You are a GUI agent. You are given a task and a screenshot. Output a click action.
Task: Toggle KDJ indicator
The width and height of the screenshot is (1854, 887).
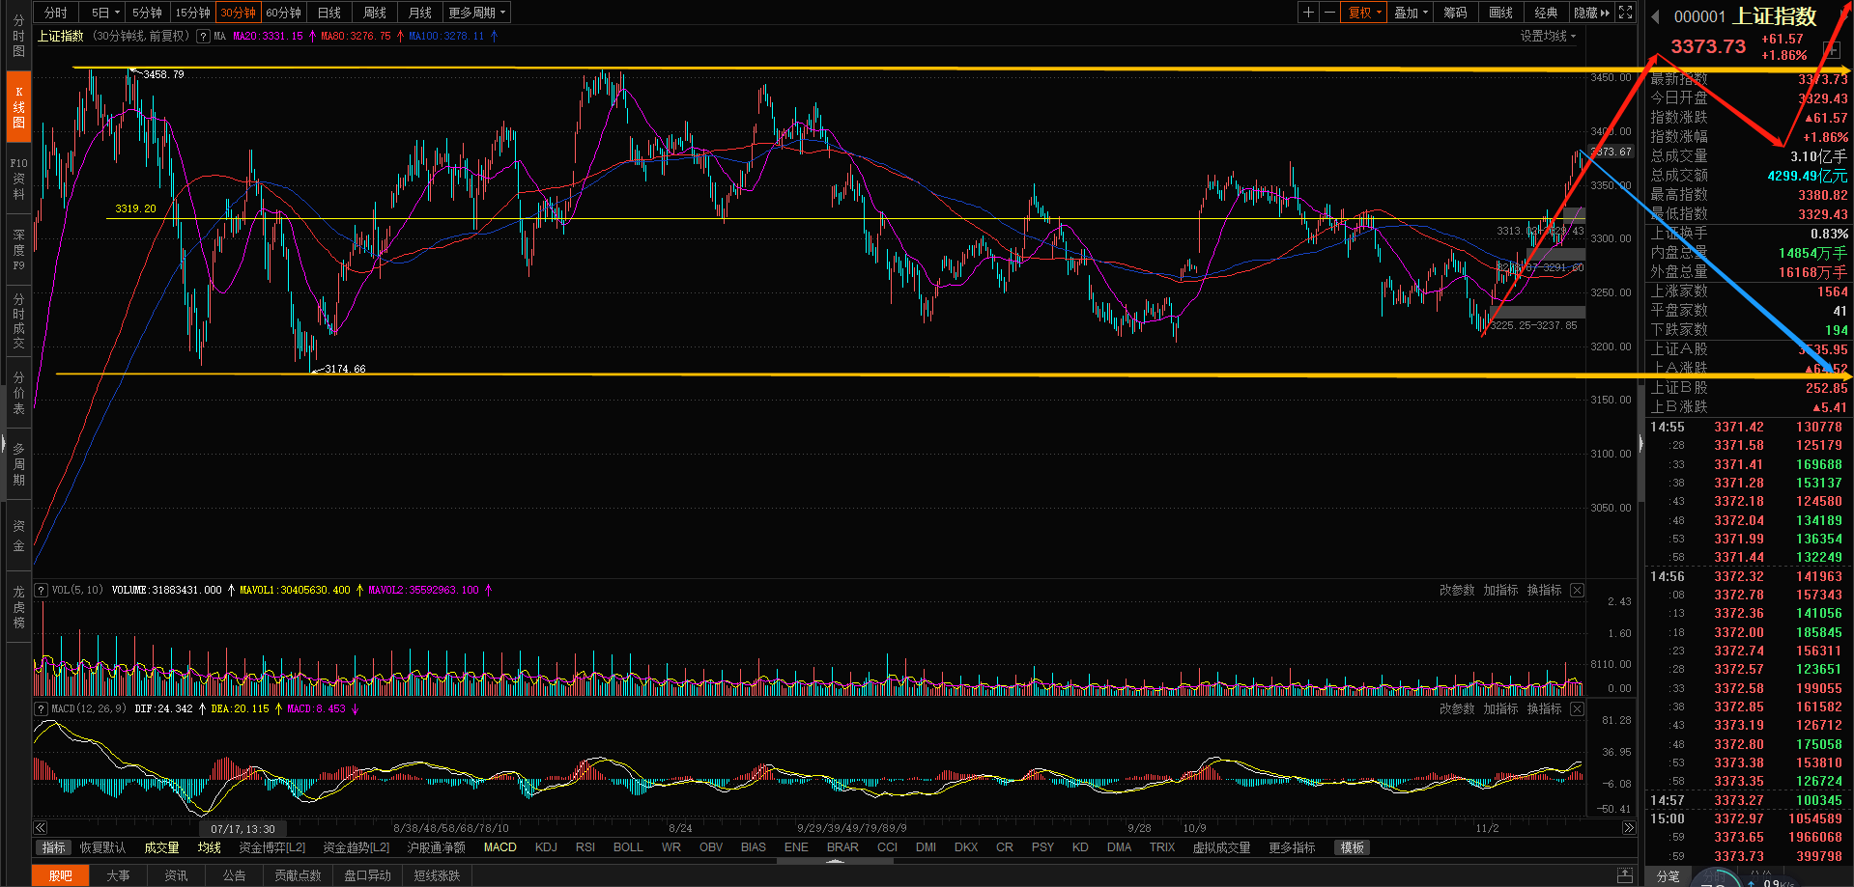point(546,847)
